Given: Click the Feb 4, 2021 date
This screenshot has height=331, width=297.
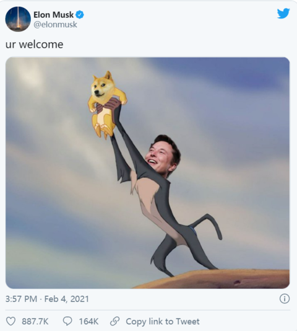Looking at the screenshot, I should (x=67, y=299).
